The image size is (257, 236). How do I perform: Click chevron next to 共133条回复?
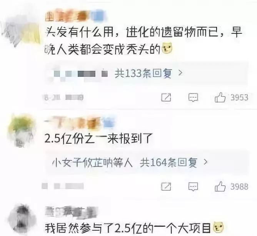click(180, 73)
